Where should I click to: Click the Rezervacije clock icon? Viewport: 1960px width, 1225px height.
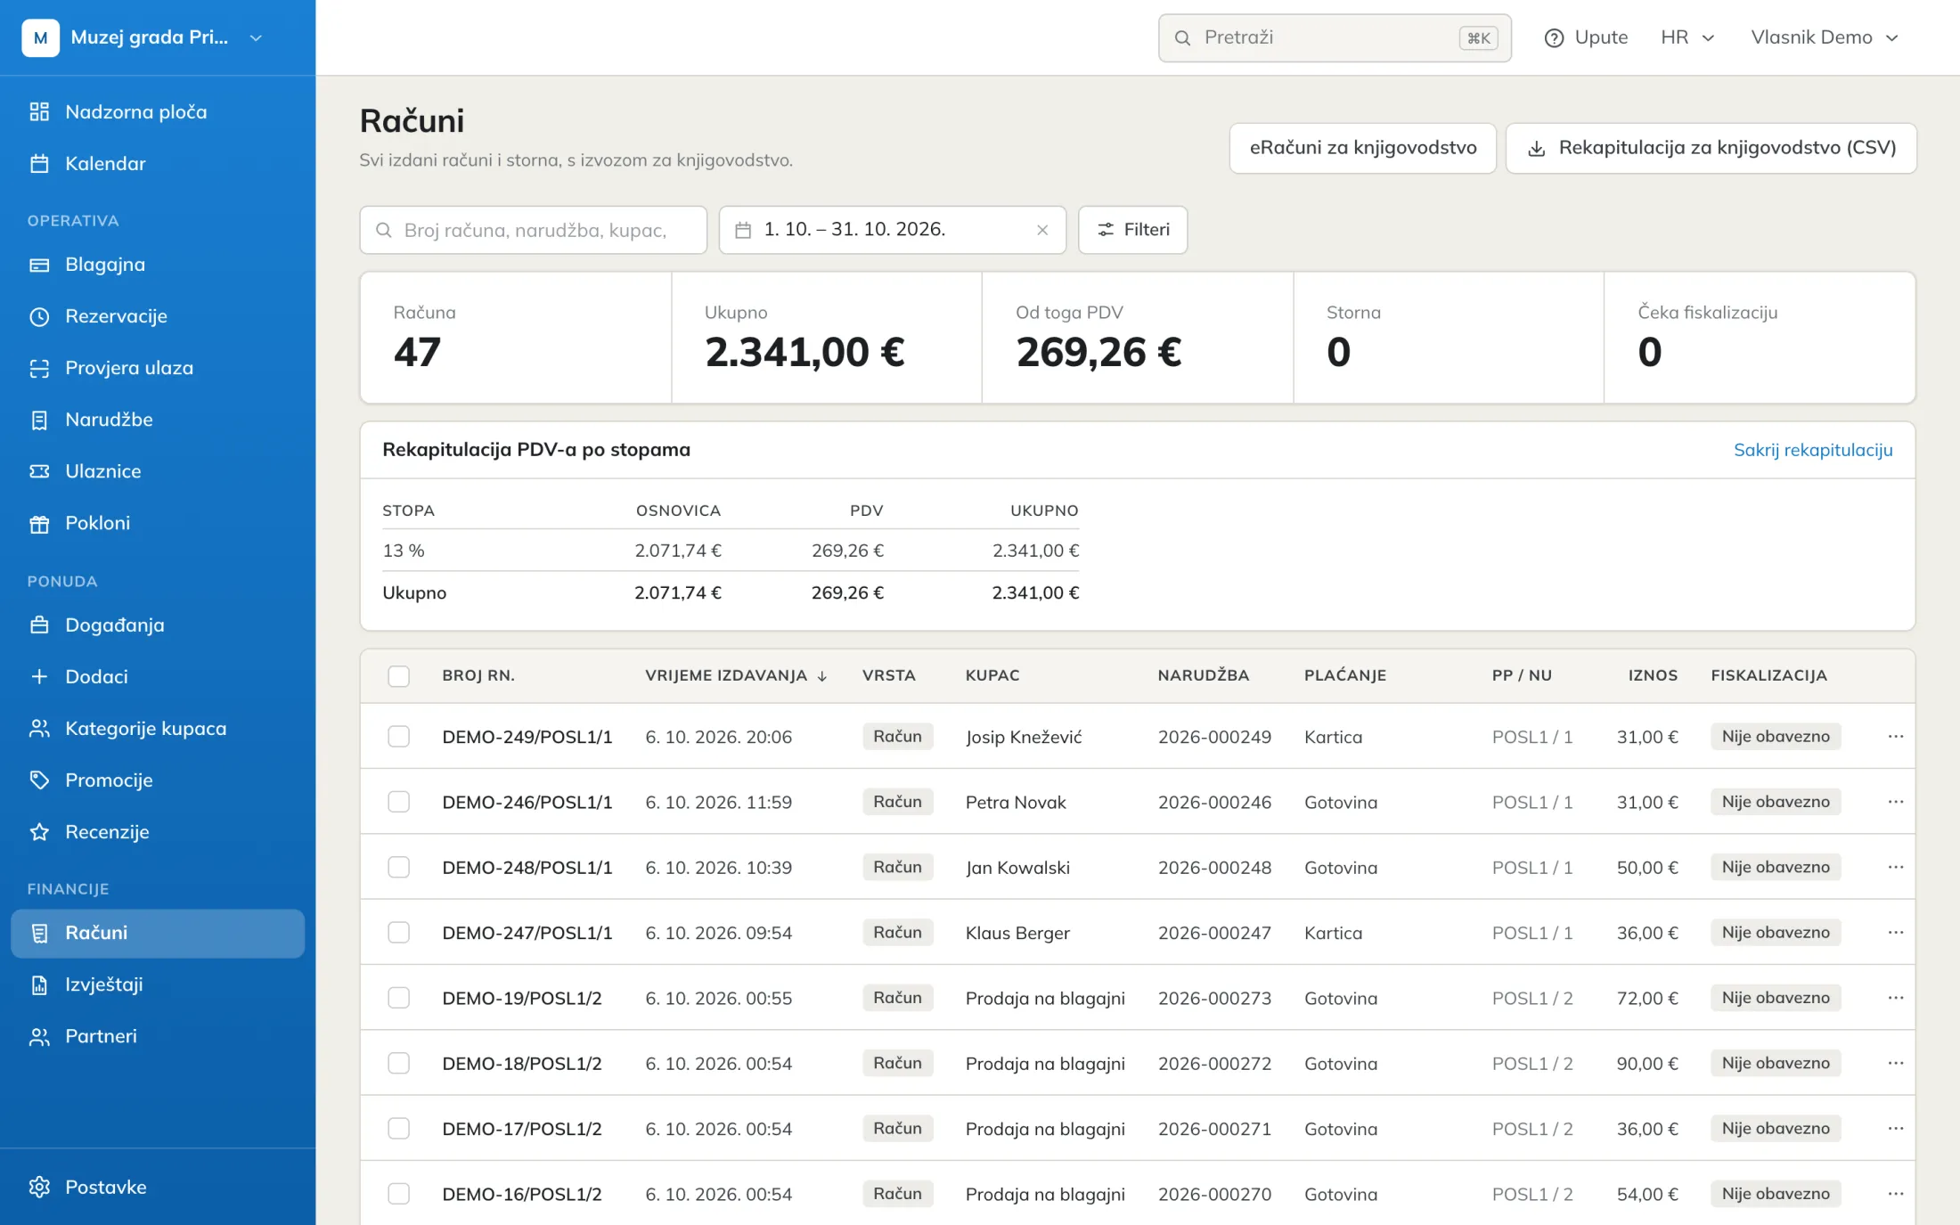[39, 316]
